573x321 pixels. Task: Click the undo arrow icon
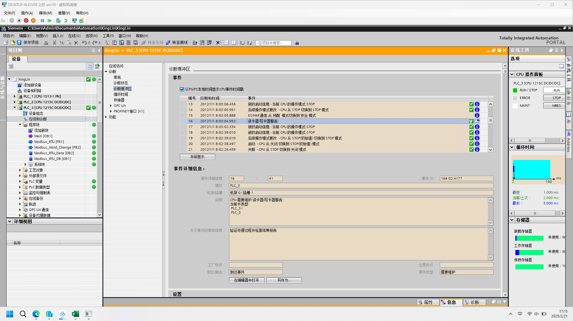pos(84,43)
